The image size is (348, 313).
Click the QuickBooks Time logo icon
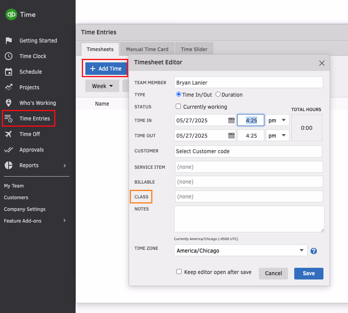point(11,14)
